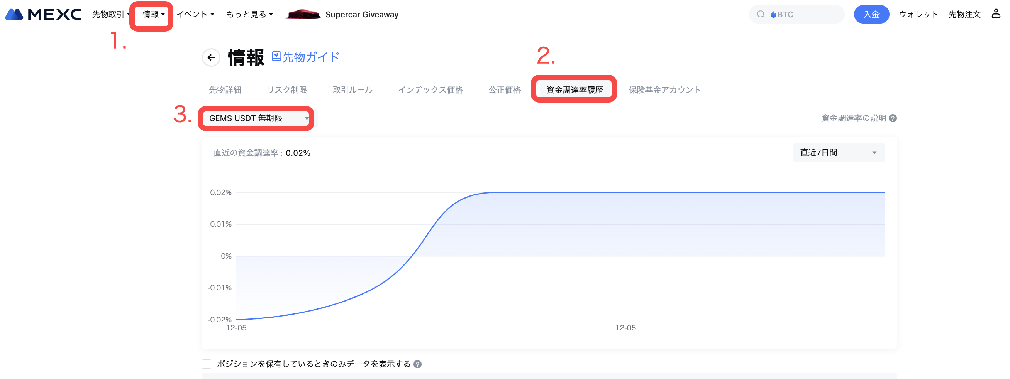This screenshot has width=1010, height=379.
Task: Open the user profile icon
Action: [996, 14]
